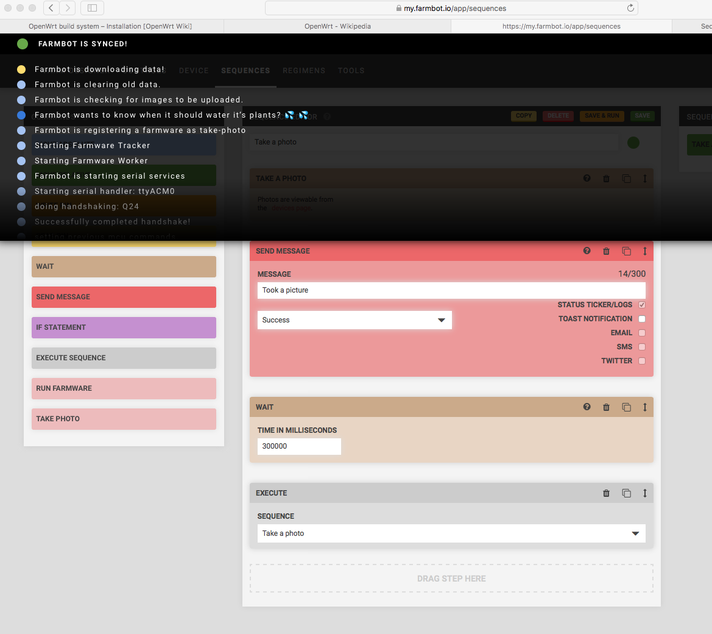Delete the Take a Photo step
The width and height of the screenshot is (712, 634).
point(606,179)
